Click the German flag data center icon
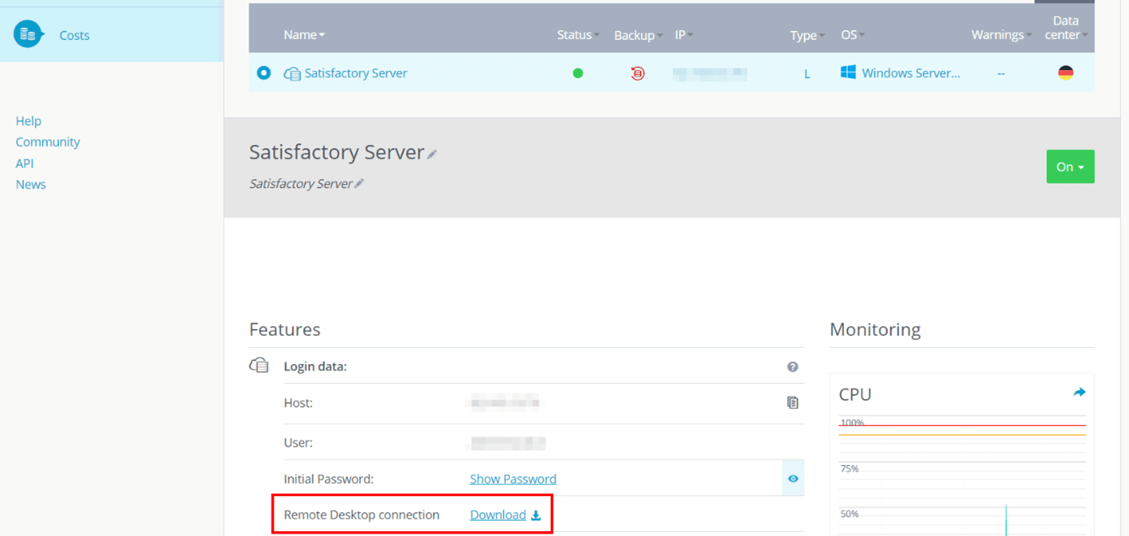The width and height of the screenshot is (1129, 536). (x=1065, y=72)
